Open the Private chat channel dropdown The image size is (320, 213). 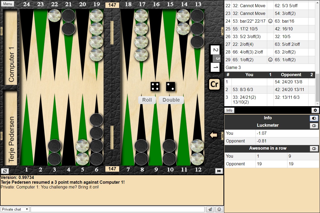(15, 209)
